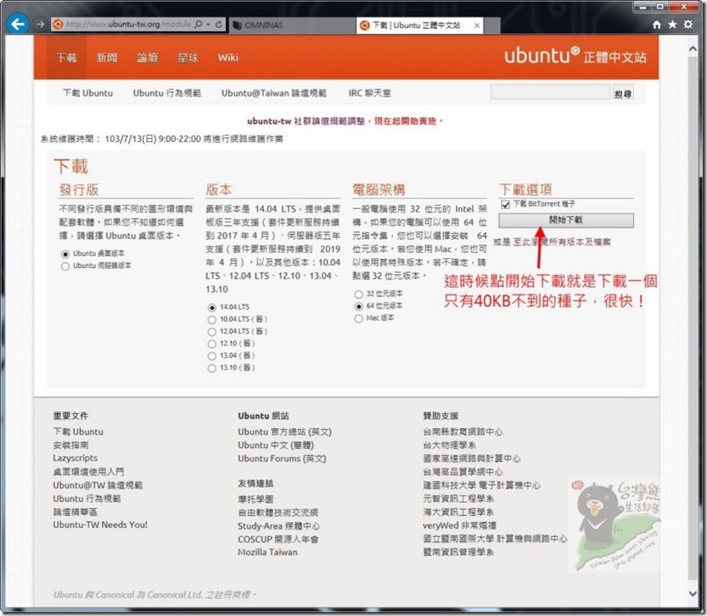Viewport: 707px width, 616px height.
Task: Switch to the OMNINAS tab
Action: tap(293, 25)
